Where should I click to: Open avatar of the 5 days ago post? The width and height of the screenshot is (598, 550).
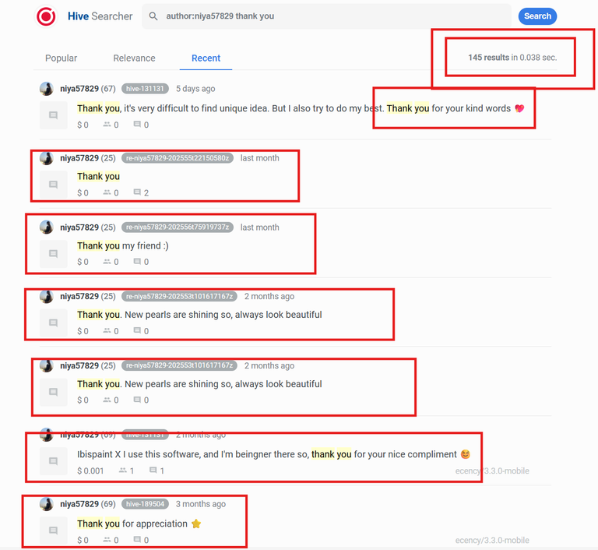[47, 89]
